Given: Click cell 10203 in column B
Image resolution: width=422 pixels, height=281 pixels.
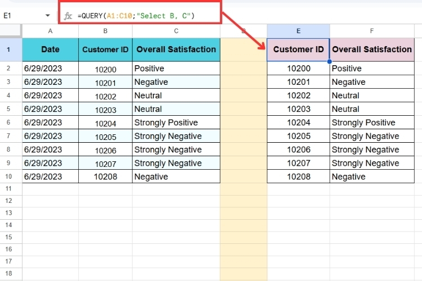Looking at the screenshot, I should [x=105, y=109].
